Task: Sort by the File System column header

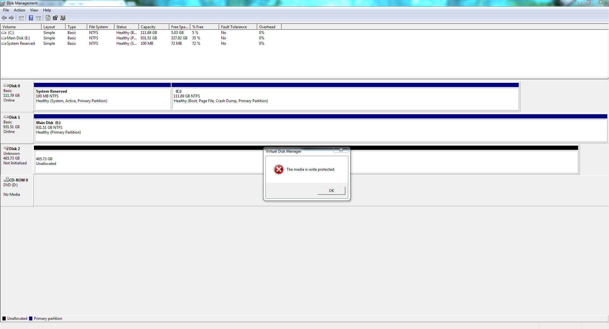Action: pos(101,27)
